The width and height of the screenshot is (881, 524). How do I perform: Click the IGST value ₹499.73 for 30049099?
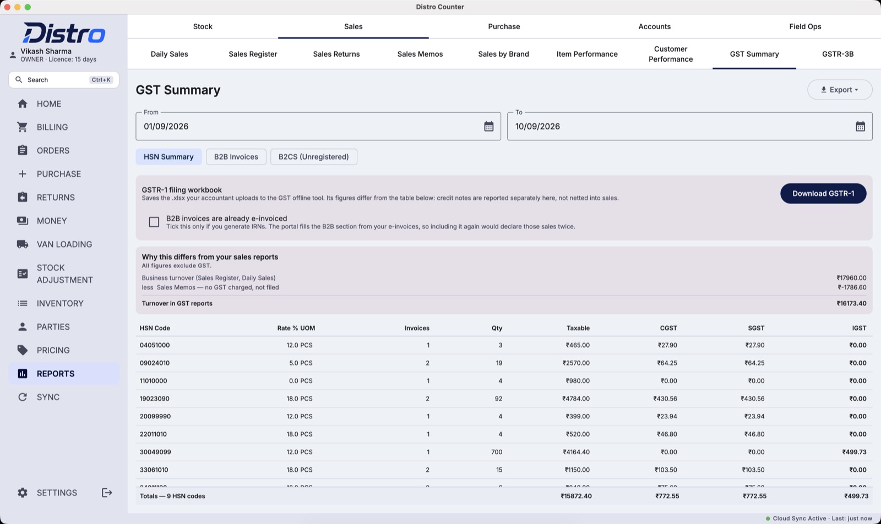(x=854, y=452)
